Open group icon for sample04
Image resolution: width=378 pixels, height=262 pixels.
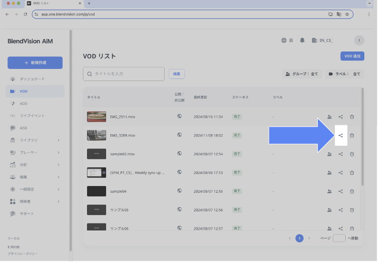tap(330, 191)
